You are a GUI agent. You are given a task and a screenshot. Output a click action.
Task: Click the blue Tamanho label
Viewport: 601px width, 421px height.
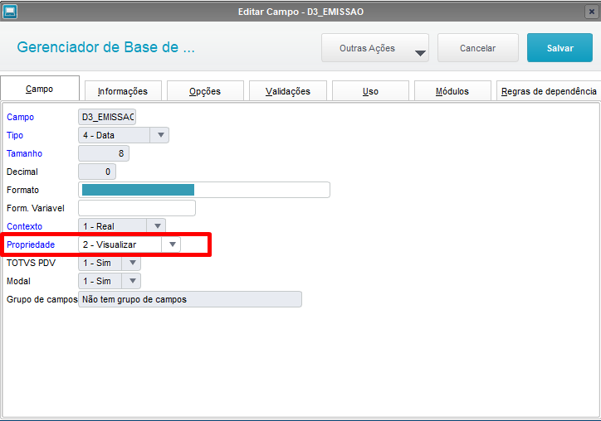tap(24, 153)
